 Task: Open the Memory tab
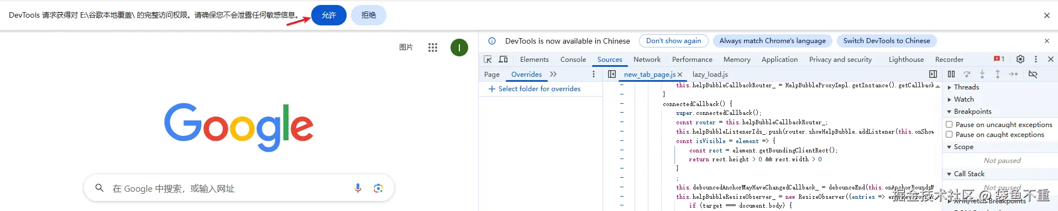click(x=737, y=60)
